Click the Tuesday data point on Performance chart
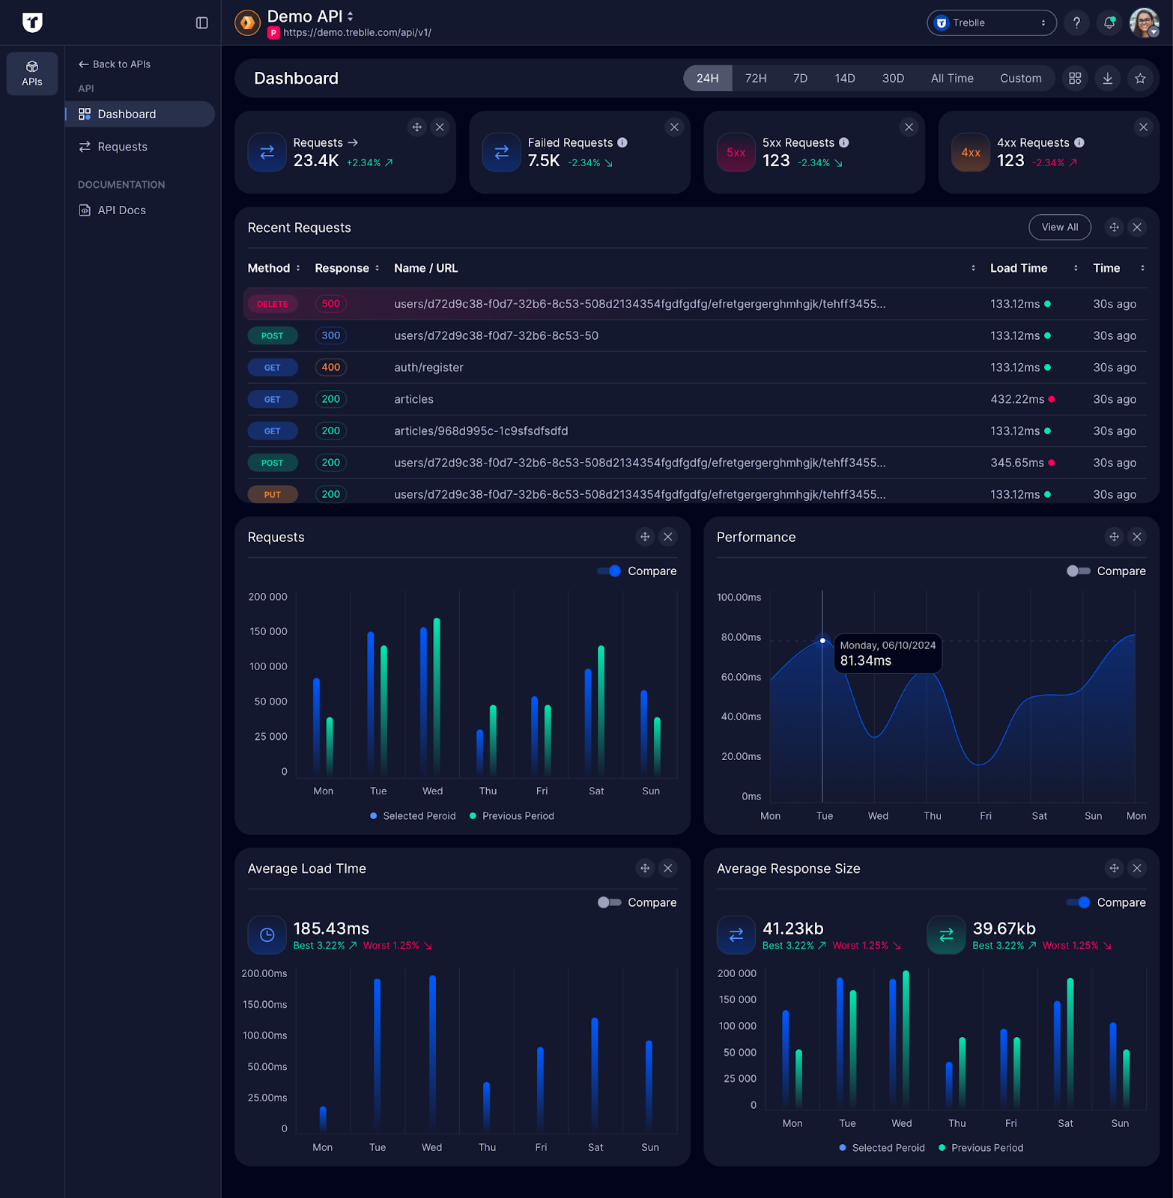Viewport: 1173px width, 1198px height. (x=822, y=640)
